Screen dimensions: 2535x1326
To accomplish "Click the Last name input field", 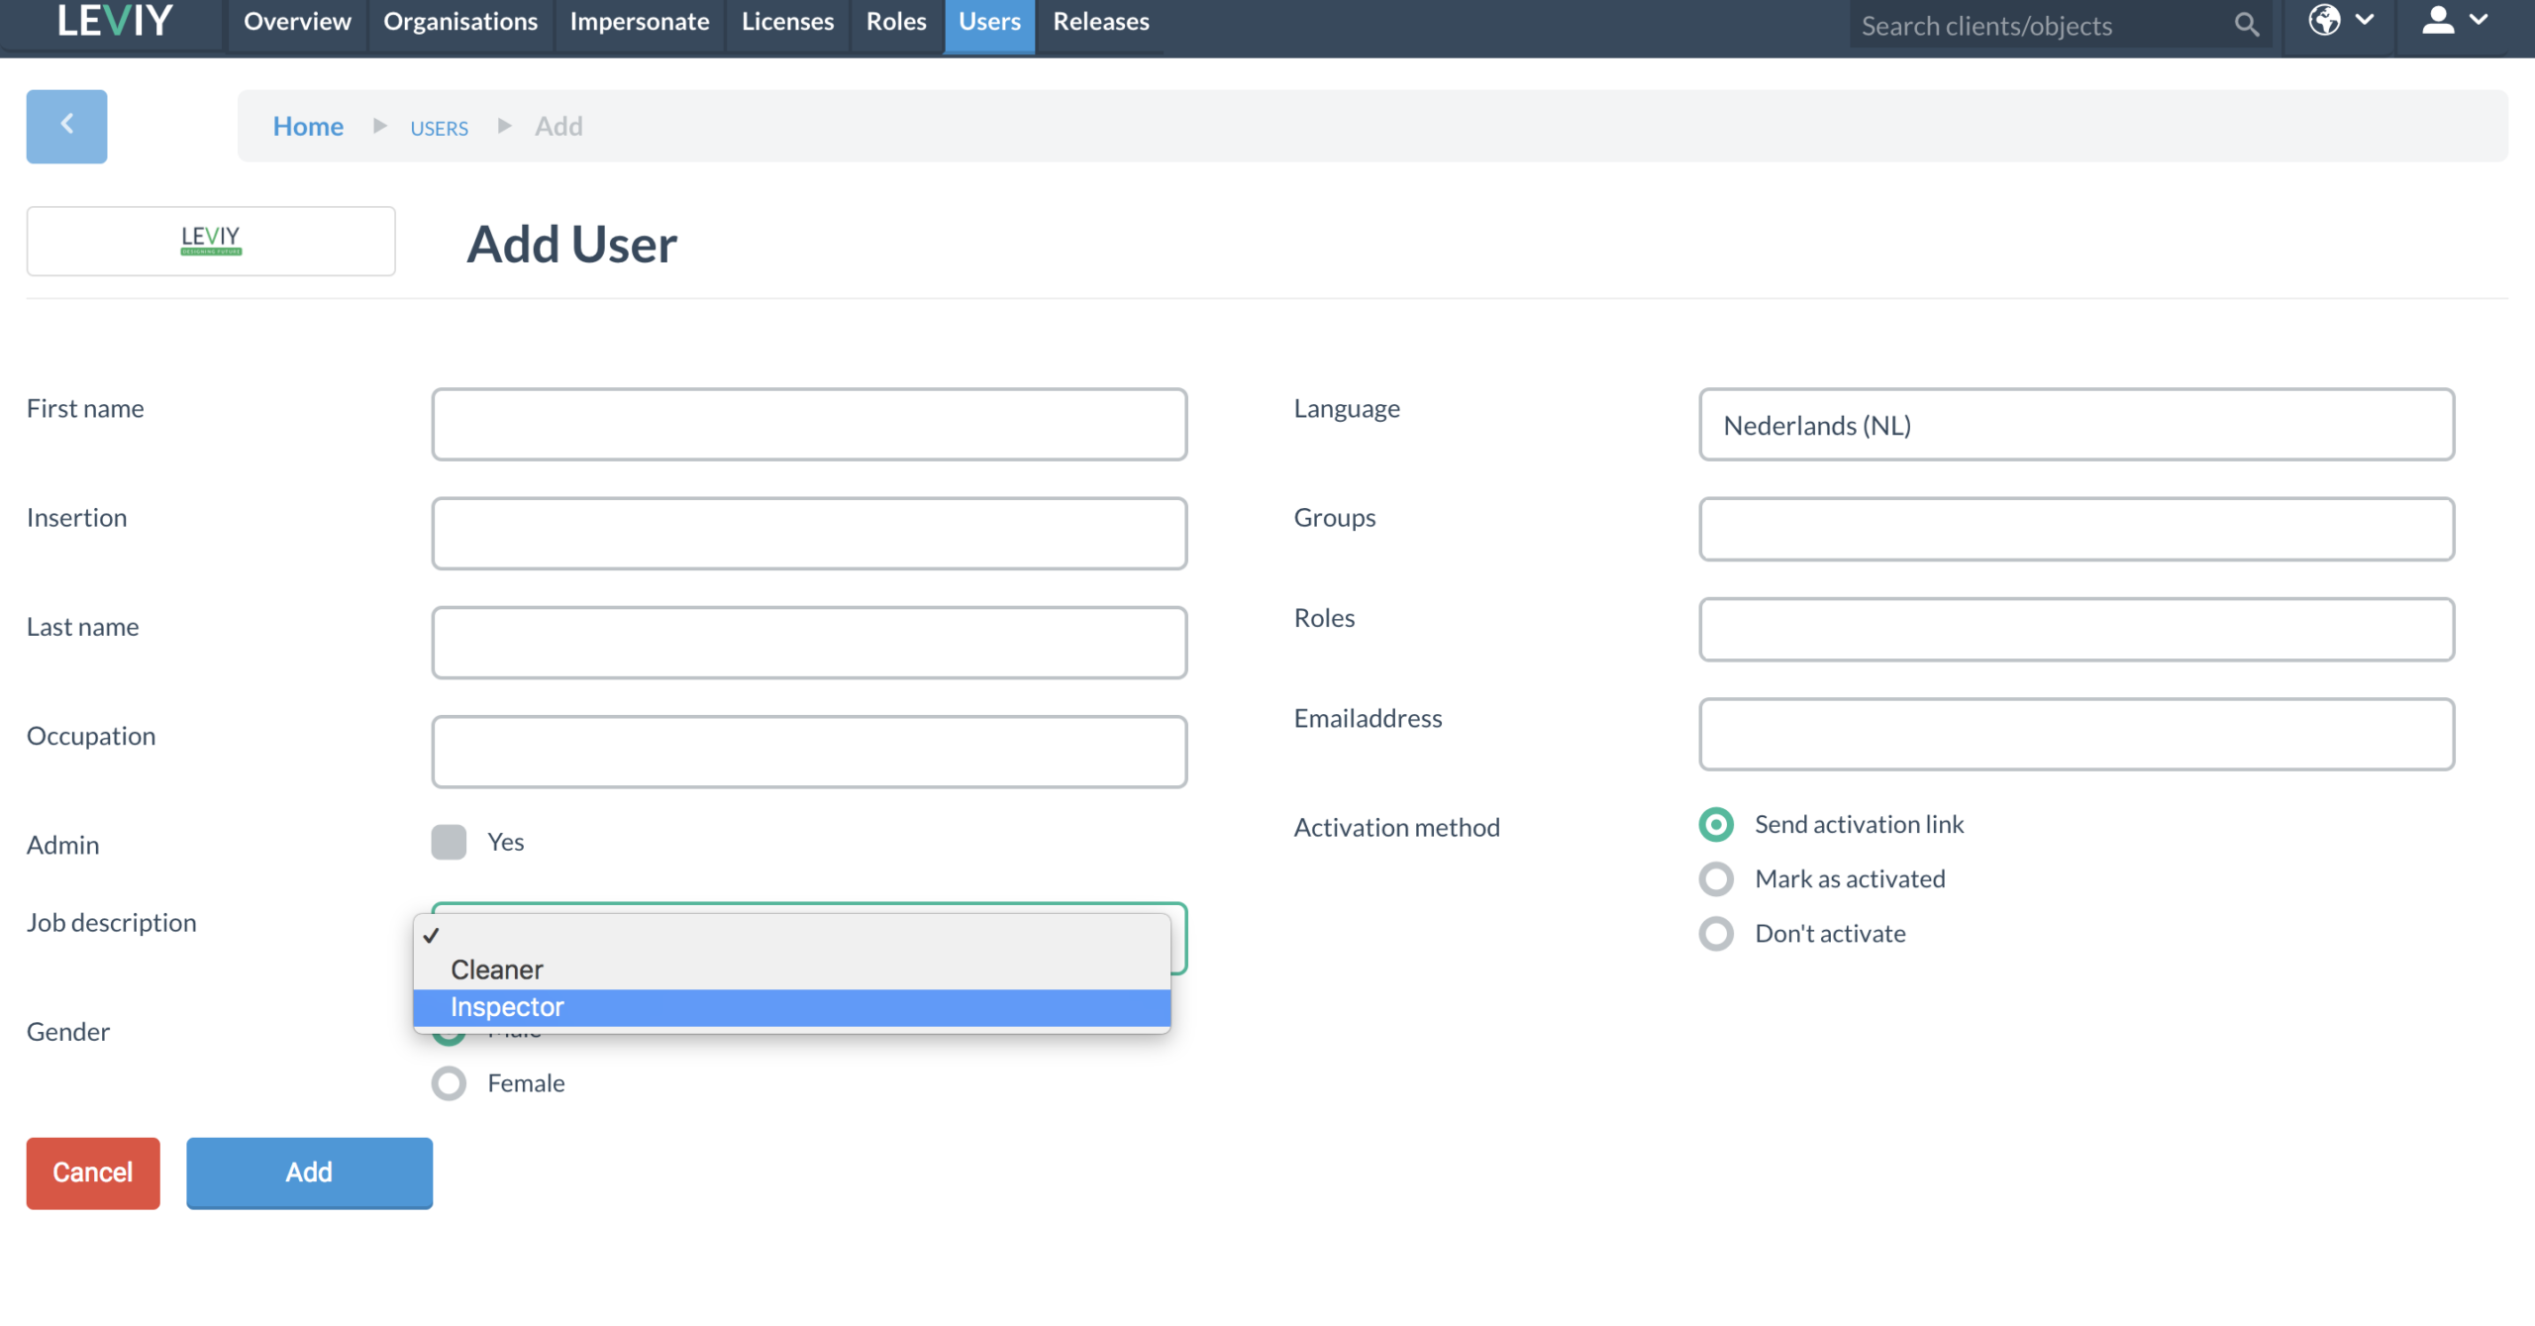I will (809, 642).
